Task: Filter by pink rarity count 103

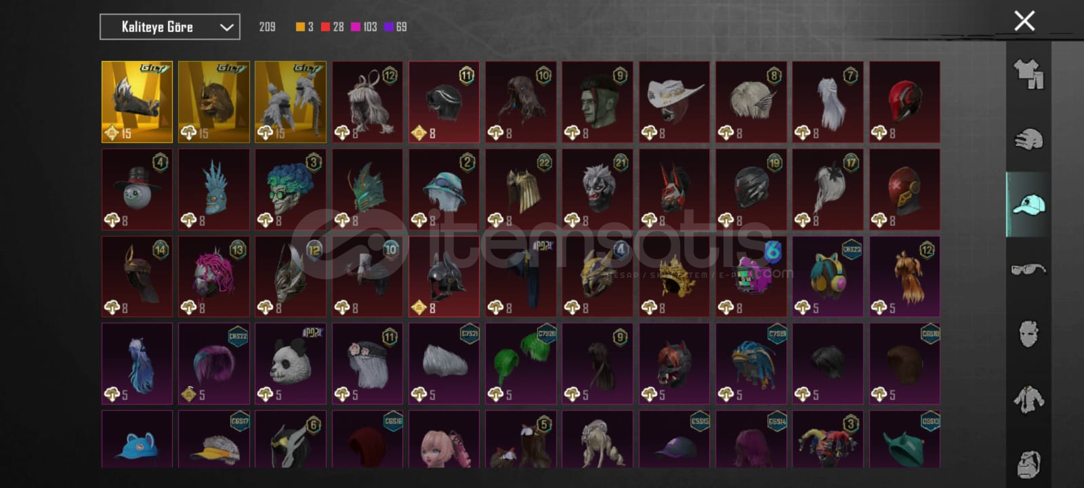Action: [364, 27]
